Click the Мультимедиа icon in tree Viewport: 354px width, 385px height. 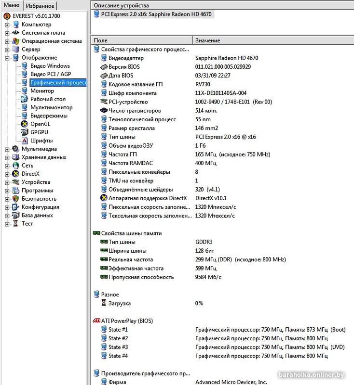(16, 149)
